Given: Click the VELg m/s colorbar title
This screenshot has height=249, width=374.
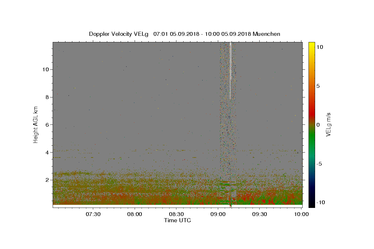Looking at the screenshot, I should pyautogui.click(x=328, y=125).
